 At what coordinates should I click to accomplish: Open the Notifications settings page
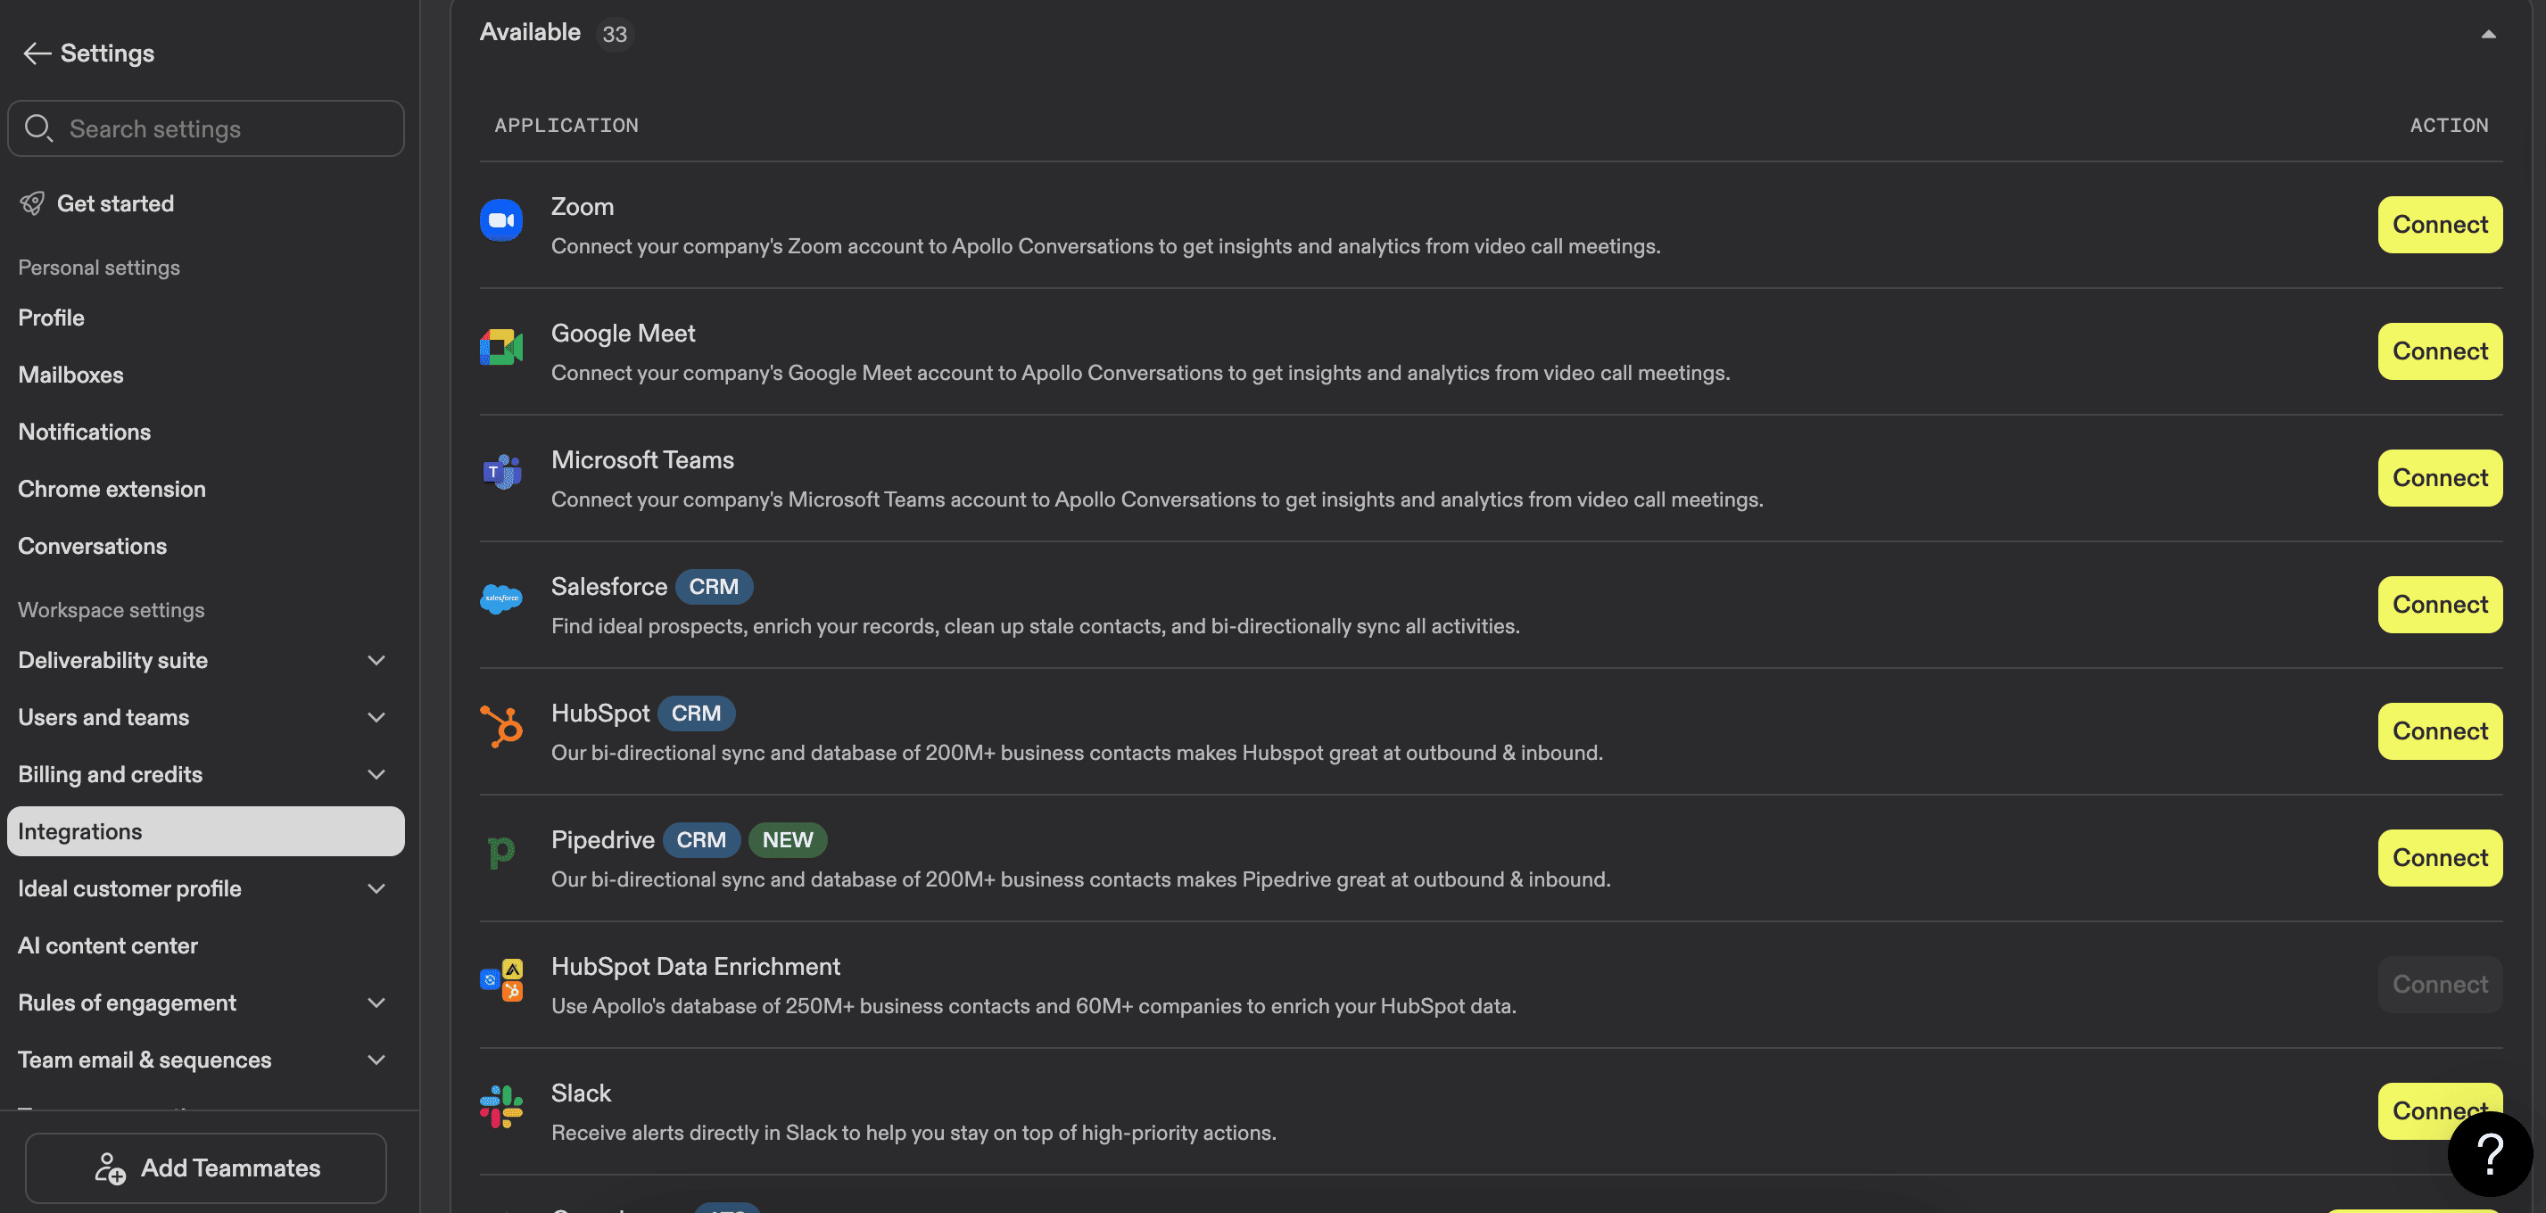click(84, 432)
